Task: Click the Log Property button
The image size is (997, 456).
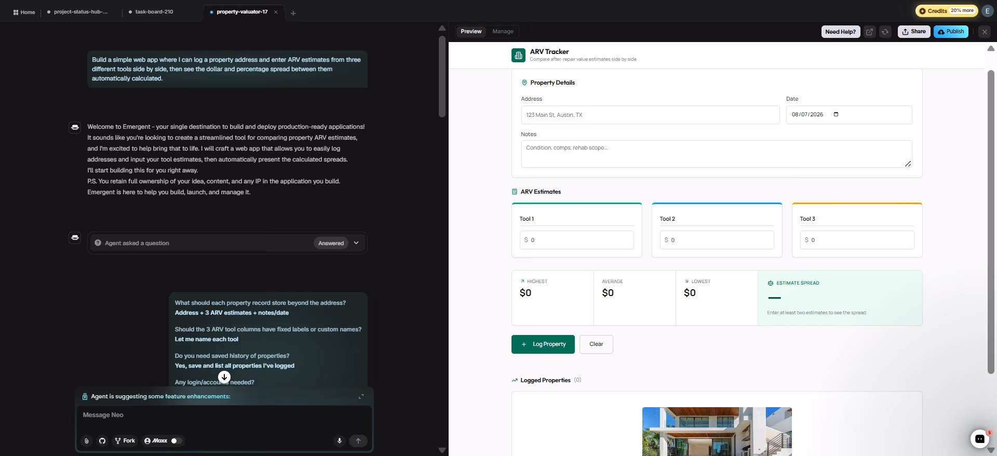Action: point(543,344)
